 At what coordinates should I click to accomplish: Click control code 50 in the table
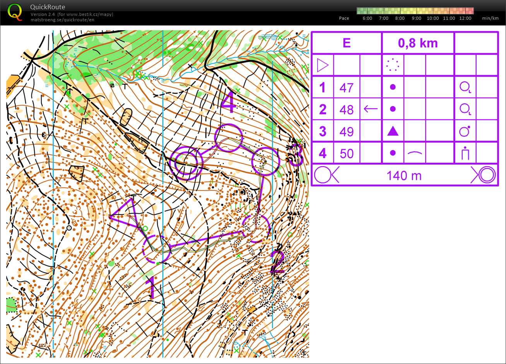[346, 154]
